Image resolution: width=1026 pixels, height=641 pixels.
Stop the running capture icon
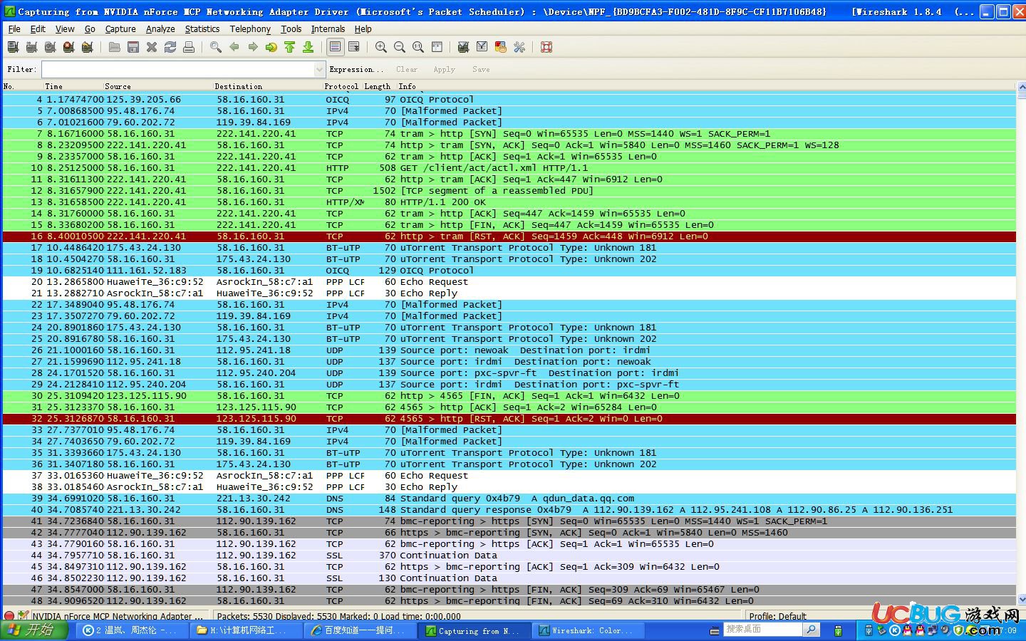[x=68, y=47]
